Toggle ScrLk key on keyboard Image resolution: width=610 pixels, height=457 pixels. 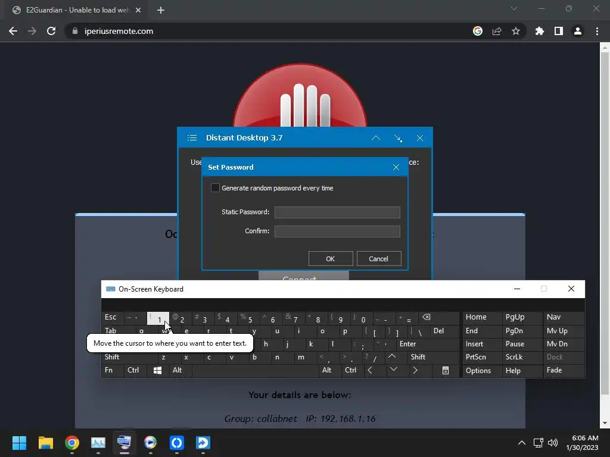tap(521, 357)
